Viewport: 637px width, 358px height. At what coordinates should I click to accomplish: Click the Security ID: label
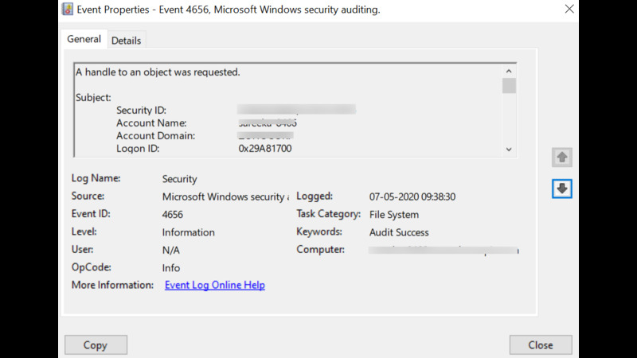tap(142, 111)
